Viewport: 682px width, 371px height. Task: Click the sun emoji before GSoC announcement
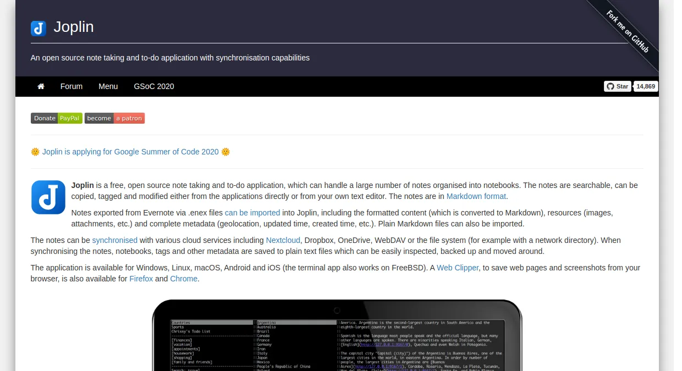pos(35,152)
